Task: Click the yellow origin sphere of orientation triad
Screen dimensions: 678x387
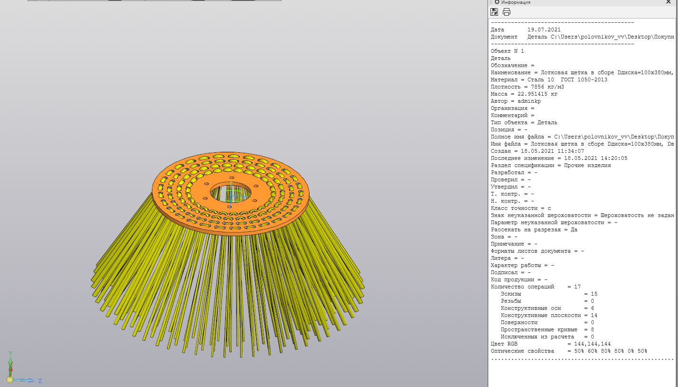Action: point(10,379)
